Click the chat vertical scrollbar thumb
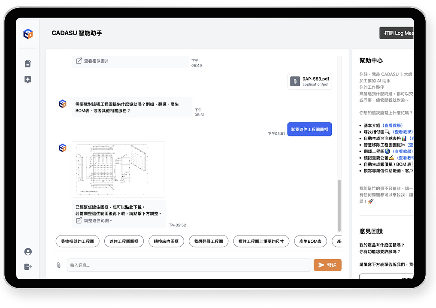This screenshot has width=436, height=308. [339, 205]
